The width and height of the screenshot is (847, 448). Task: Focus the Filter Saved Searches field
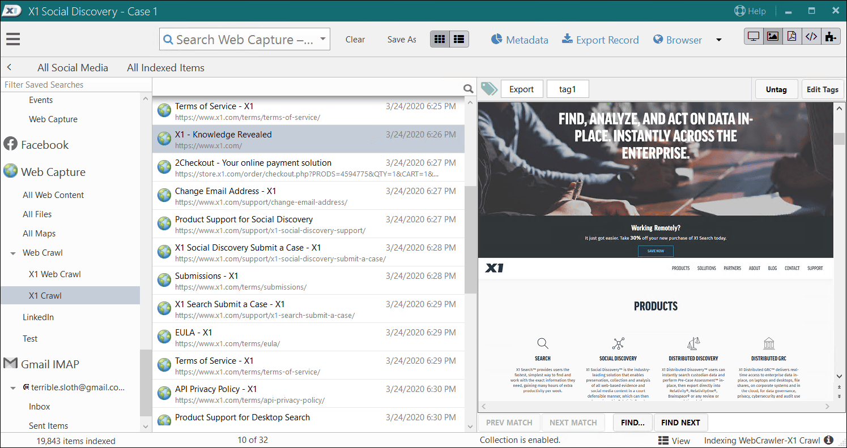76,85
